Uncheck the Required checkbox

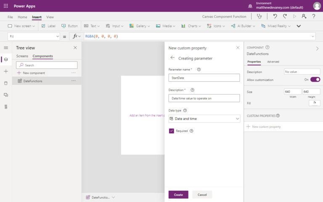coord(172,131)
